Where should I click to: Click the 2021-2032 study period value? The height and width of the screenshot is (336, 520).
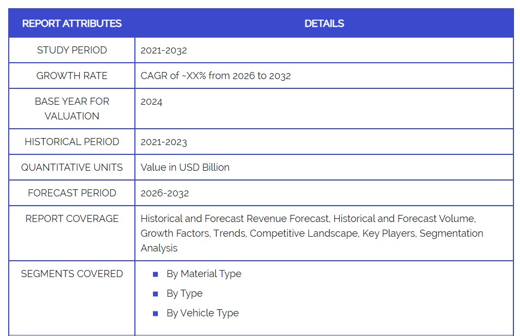coord(163,50)
